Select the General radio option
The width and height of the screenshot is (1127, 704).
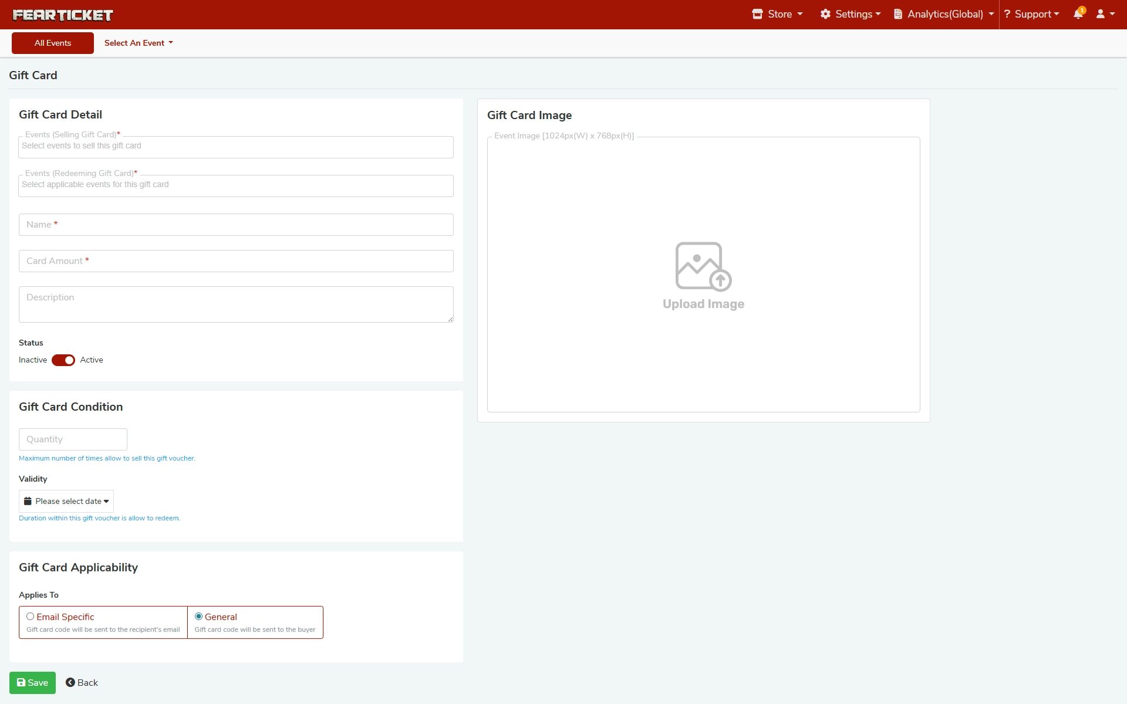(198, 617)
